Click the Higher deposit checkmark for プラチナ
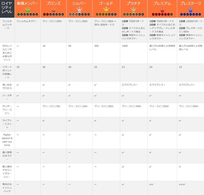 pos(123,135)
